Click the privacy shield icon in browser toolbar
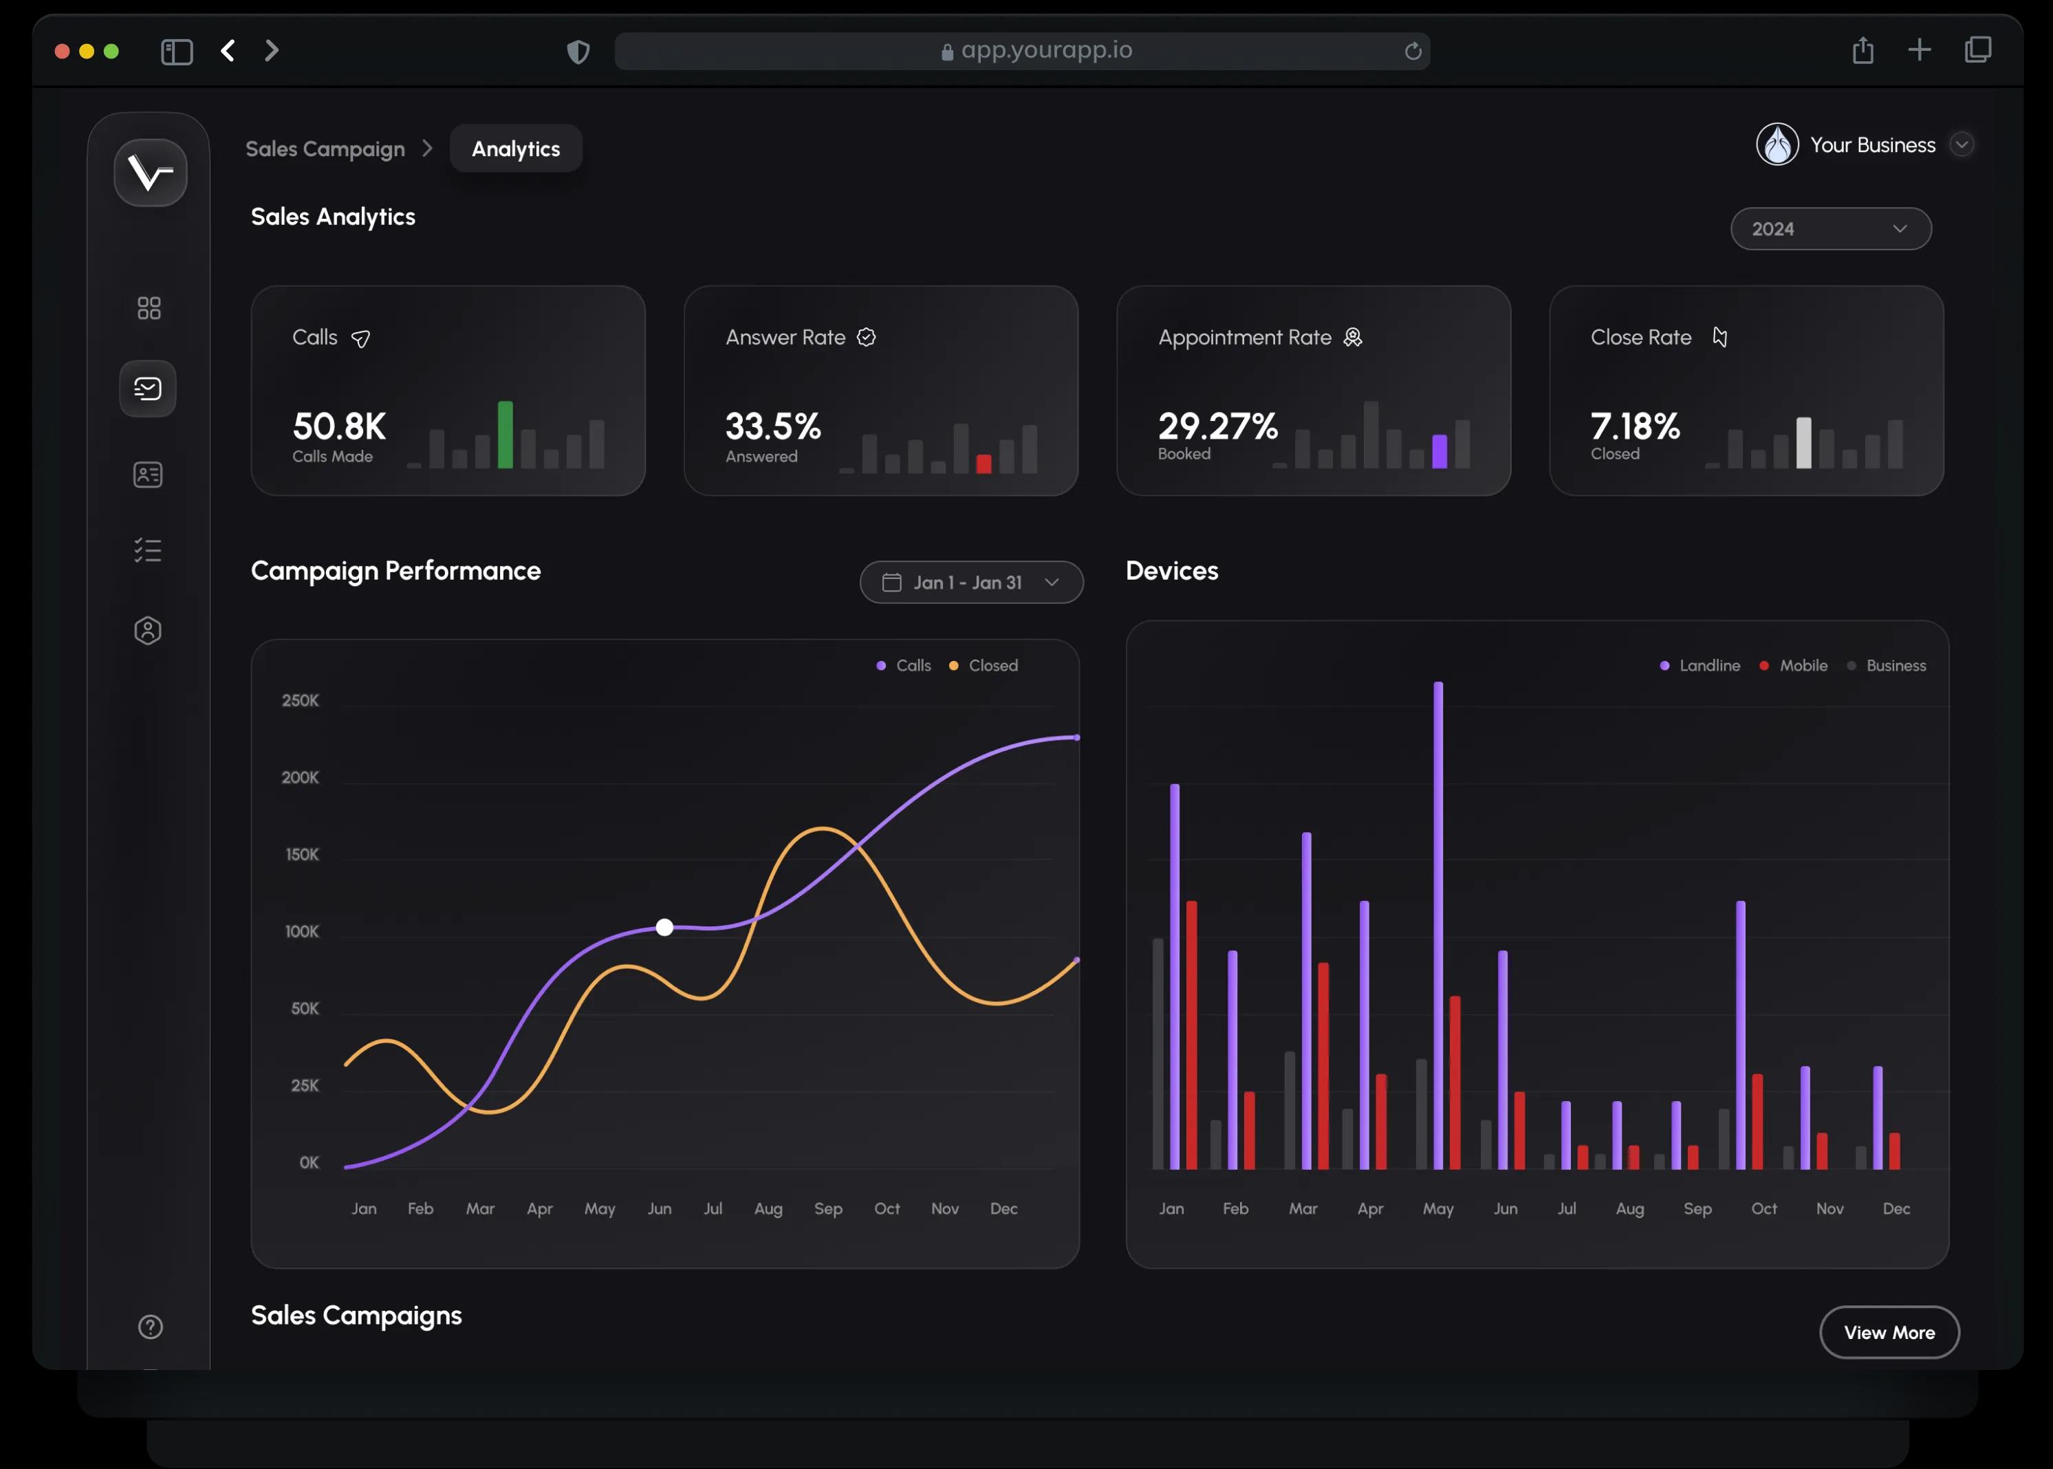 point(578,52)
